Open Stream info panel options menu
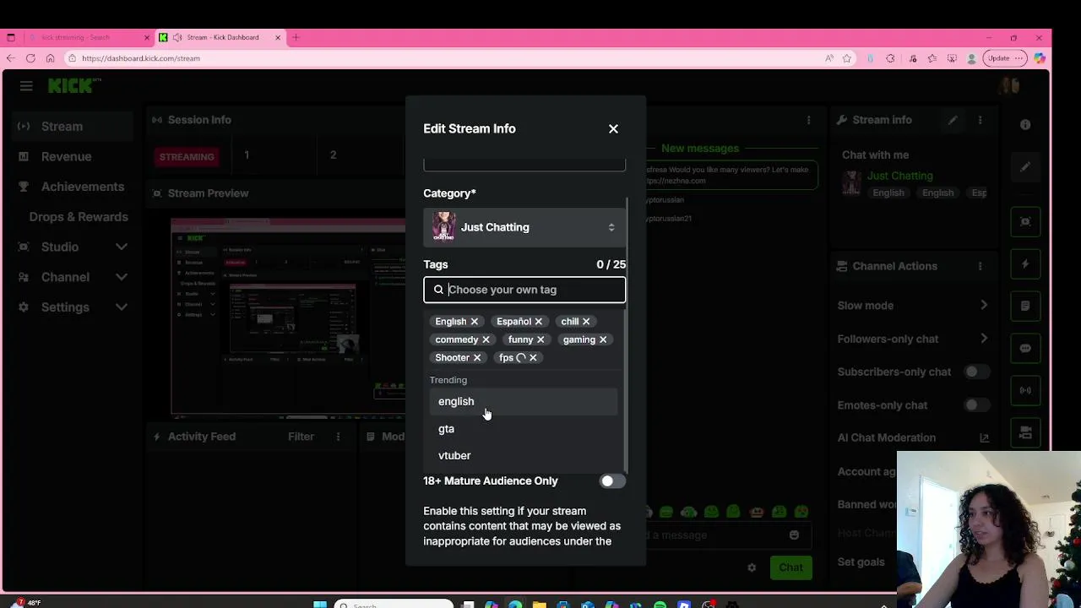1081x608 pixels. pos(980,120)
